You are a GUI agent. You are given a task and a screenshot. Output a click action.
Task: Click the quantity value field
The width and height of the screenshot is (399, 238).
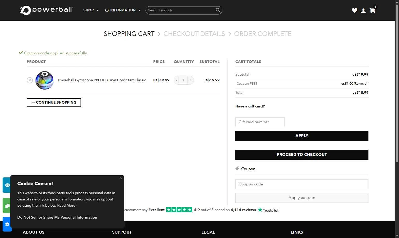(183, 80)
